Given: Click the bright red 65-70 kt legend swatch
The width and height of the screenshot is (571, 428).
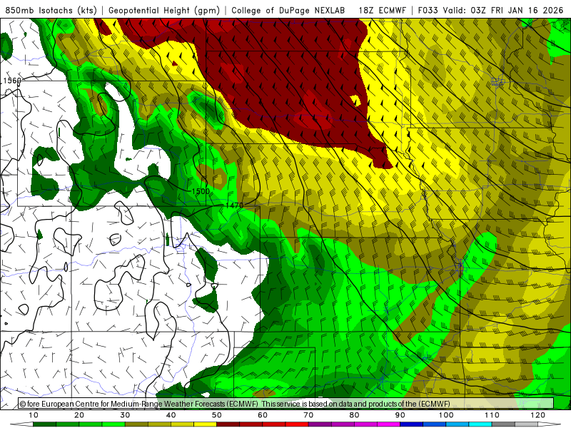Looking at the screenshot, I should [297, 424].
